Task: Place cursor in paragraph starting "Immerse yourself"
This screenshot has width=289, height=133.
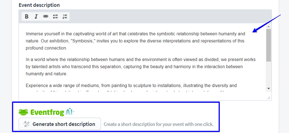Action: coord(135,34)
